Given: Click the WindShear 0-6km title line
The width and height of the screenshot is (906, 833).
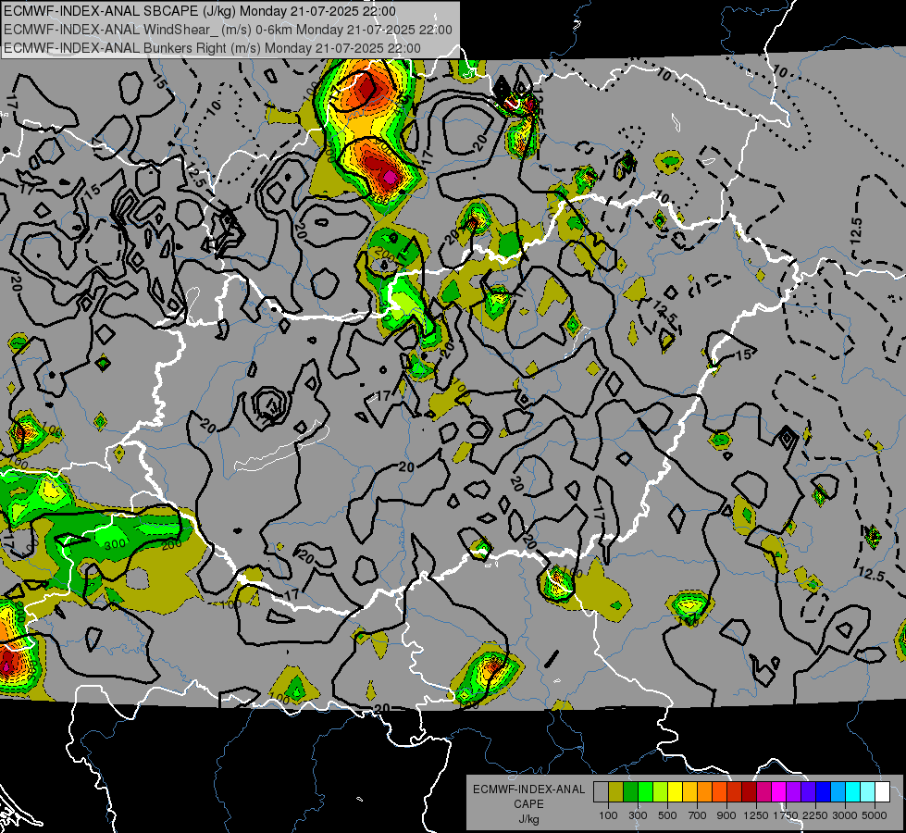Looking at the screenshot, I should tap(228, 30).
